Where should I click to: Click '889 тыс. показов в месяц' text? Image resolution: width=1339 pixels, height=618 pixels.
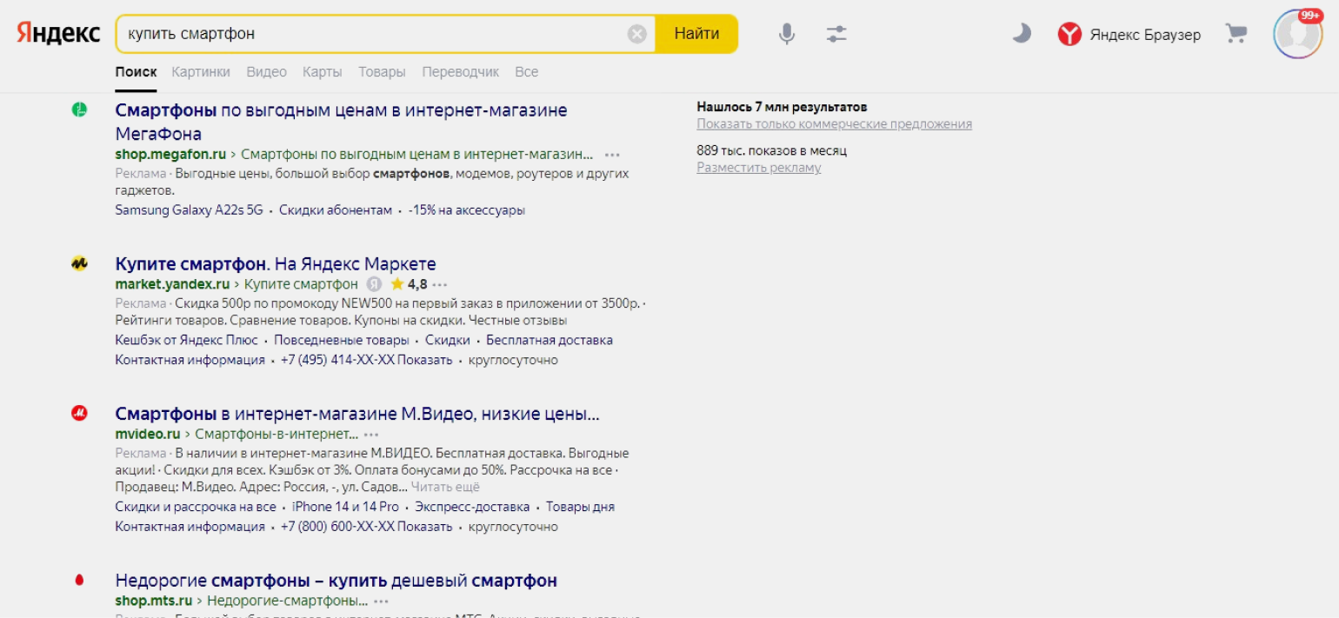771,150
